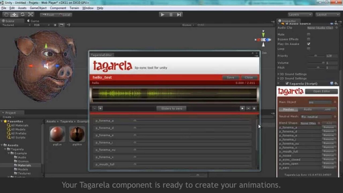Viewport: 343px width, 193px height.
Task: Select the Scale tool
Action: click(30, 14)
